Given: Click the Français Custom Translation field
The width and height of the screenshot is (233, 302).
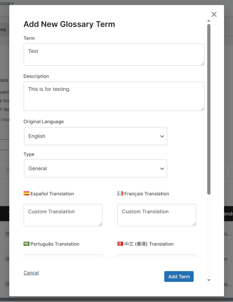Looking at the screenshot, I should (x=156, y=215).
